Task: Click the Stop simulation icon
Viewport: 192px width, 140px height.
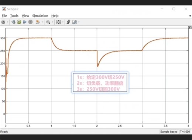Action: 30,22
